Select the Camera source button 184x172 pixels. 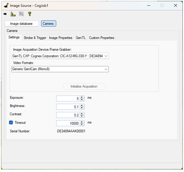pos(48,23)
